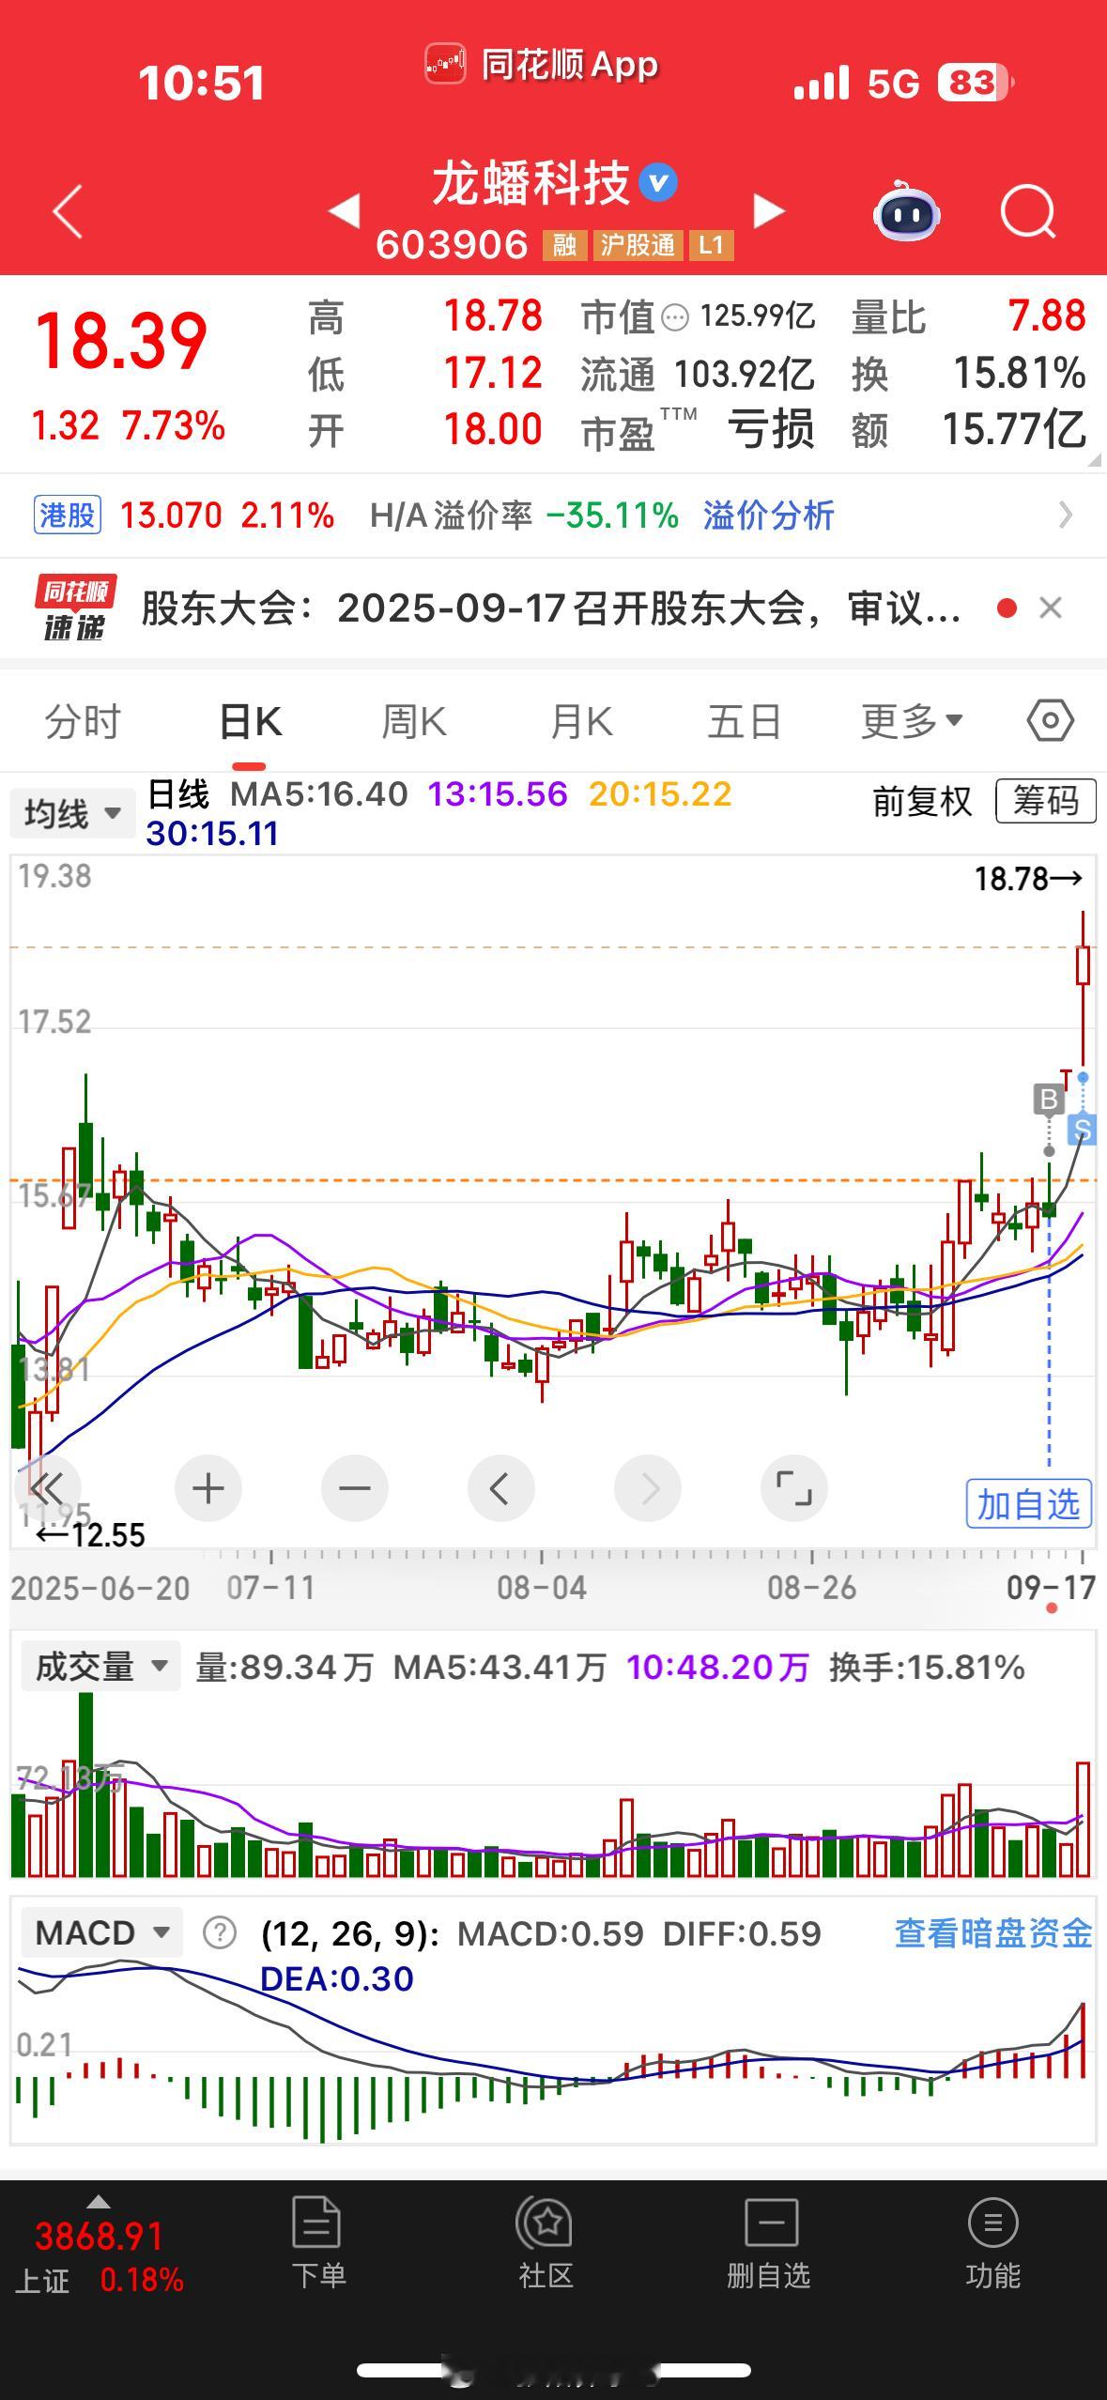Tap the 量比 value 7.88
The height and width of the screenshot is (2400, 1107).
[1047, 316]
